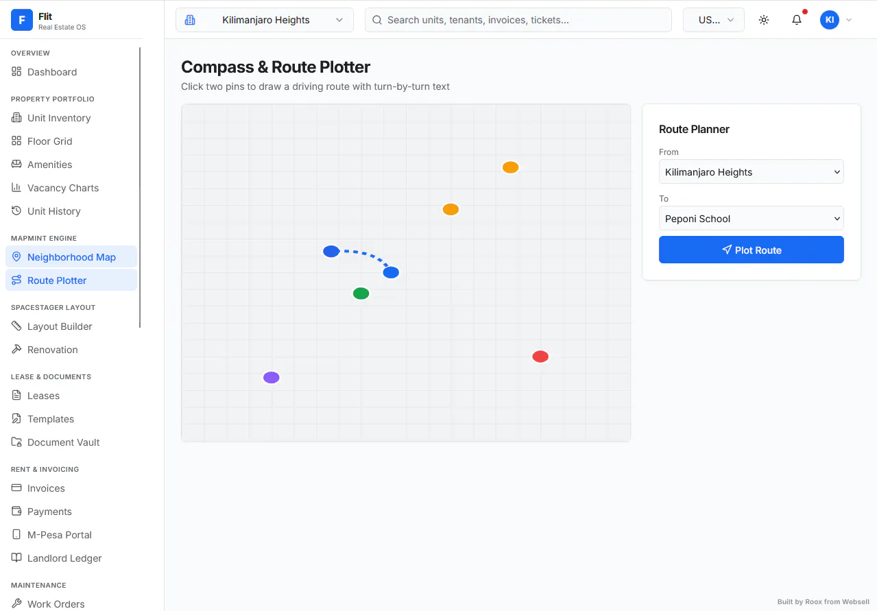Viewport: 877px width, 611px height.
Task: Click the M-Pesa Portal phone icon
Action: [x=16, y=535]
